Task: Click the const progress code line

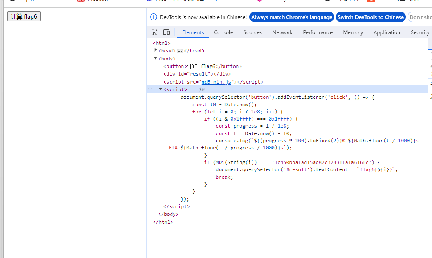Action: [x=253, y=126]
